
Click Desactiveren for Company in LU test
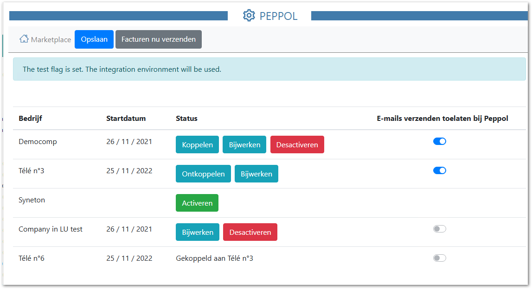coord(250,232)
